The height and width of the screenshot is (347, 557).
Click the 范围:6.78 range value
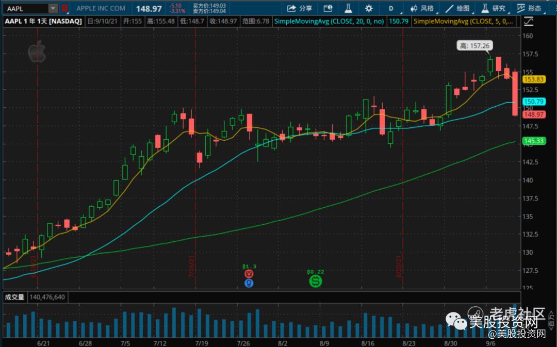256,21
